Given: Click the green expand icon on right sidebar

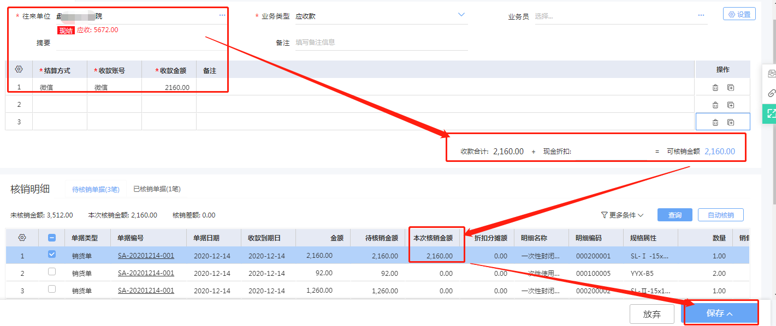Looking at the screenshot, I should pyautogui.click(x=771, y=113).
